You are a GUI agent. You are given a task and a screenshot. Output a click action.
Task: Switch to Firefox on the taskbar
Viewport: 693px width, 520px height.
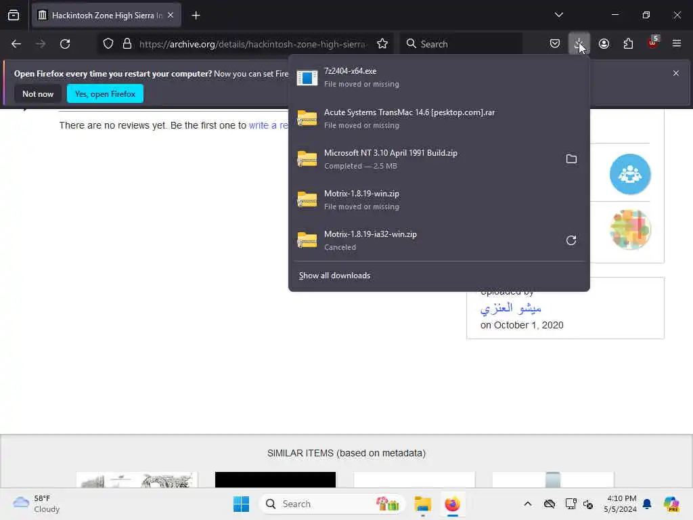(x=452, y=504)
